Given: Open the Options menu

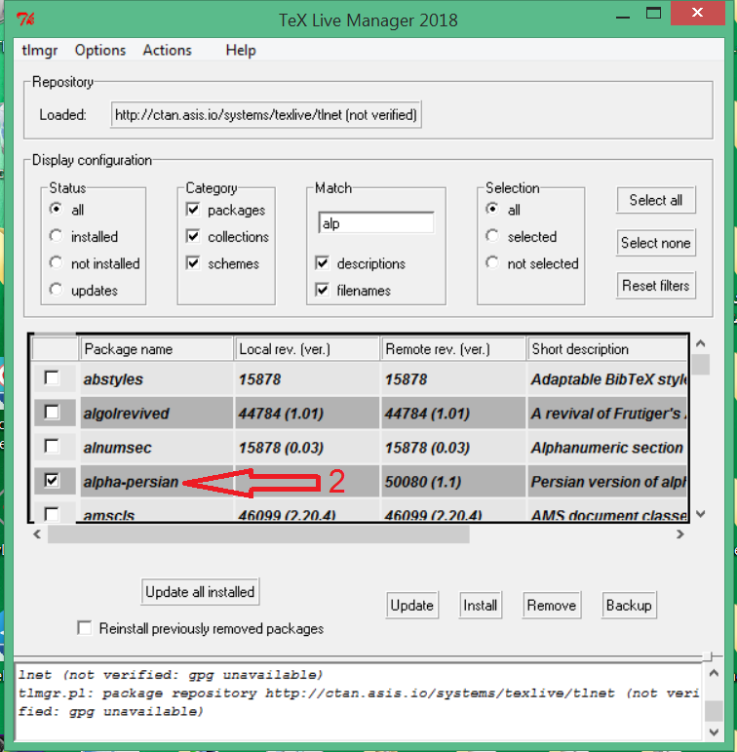Looking at the screenshot, I should (x=100, y=51).
